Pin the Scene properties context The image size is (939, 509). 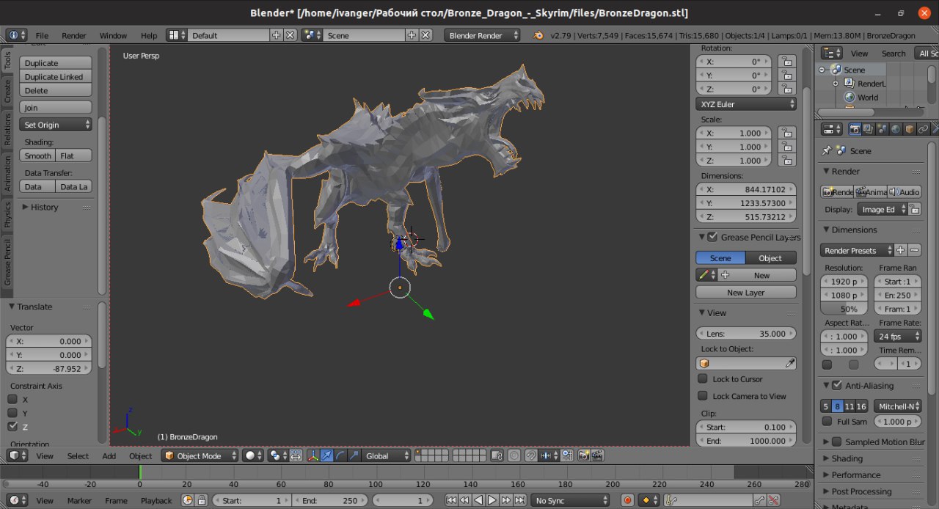[827, 150]
